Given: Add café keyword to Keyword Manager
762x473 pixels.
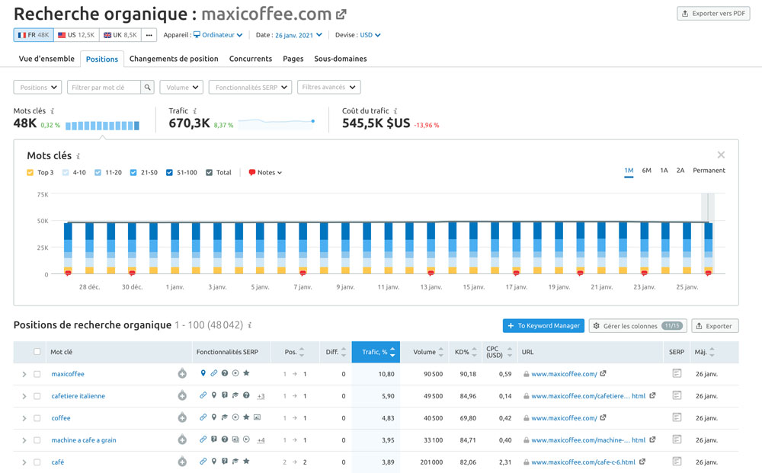Looking at the screenshot, I should coord(182,462).
